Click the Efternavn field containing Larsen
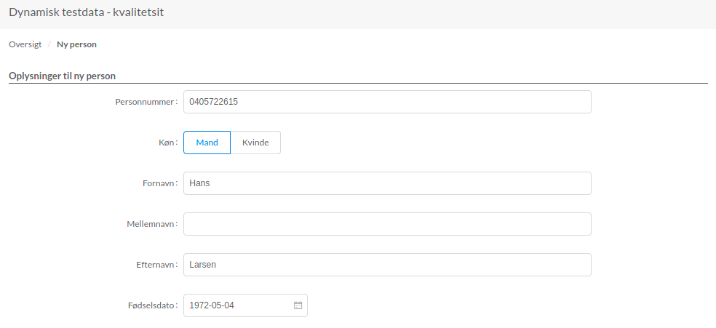 [386, 265]
